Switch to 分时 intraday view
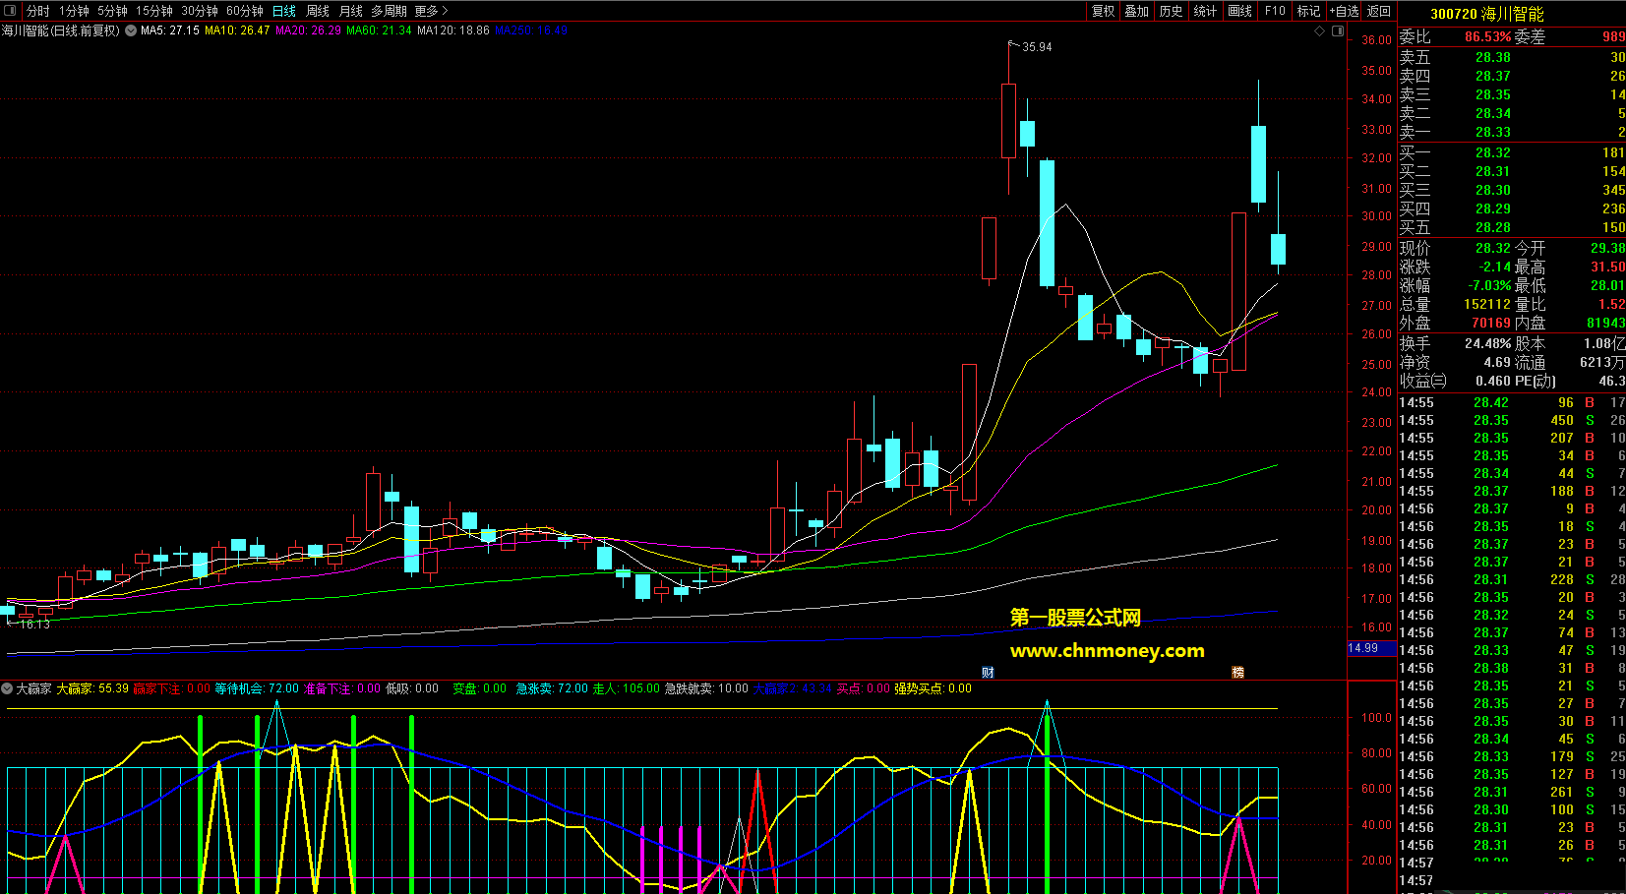Screen dimensions: 1626x894 point(37,11)
